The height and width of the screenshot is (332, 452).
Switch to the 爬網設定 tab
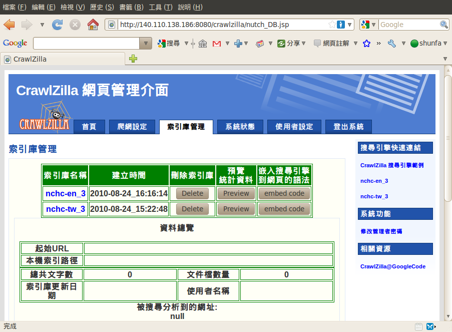[132, 127]
